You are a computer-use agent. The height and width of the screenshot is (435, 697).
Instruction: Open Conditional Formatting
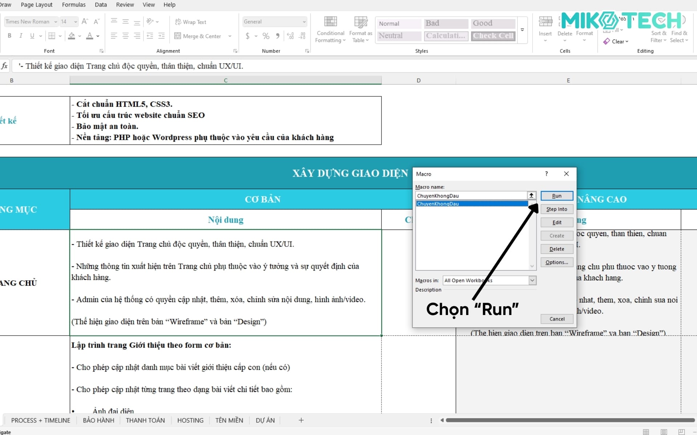pyautogui.click(x=330, y=30)
